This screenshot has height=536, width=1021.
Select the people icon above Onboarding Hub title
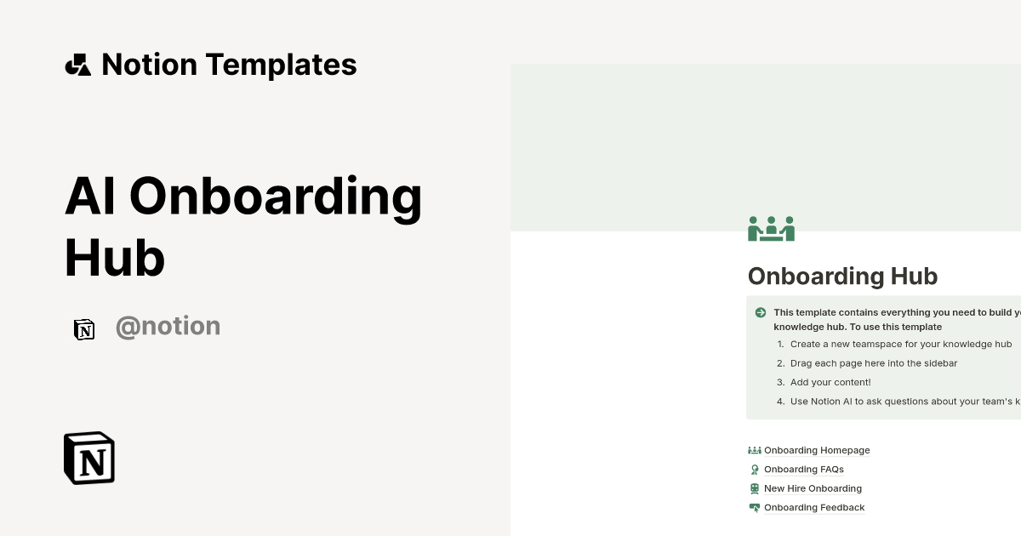[x=771, y=228]
